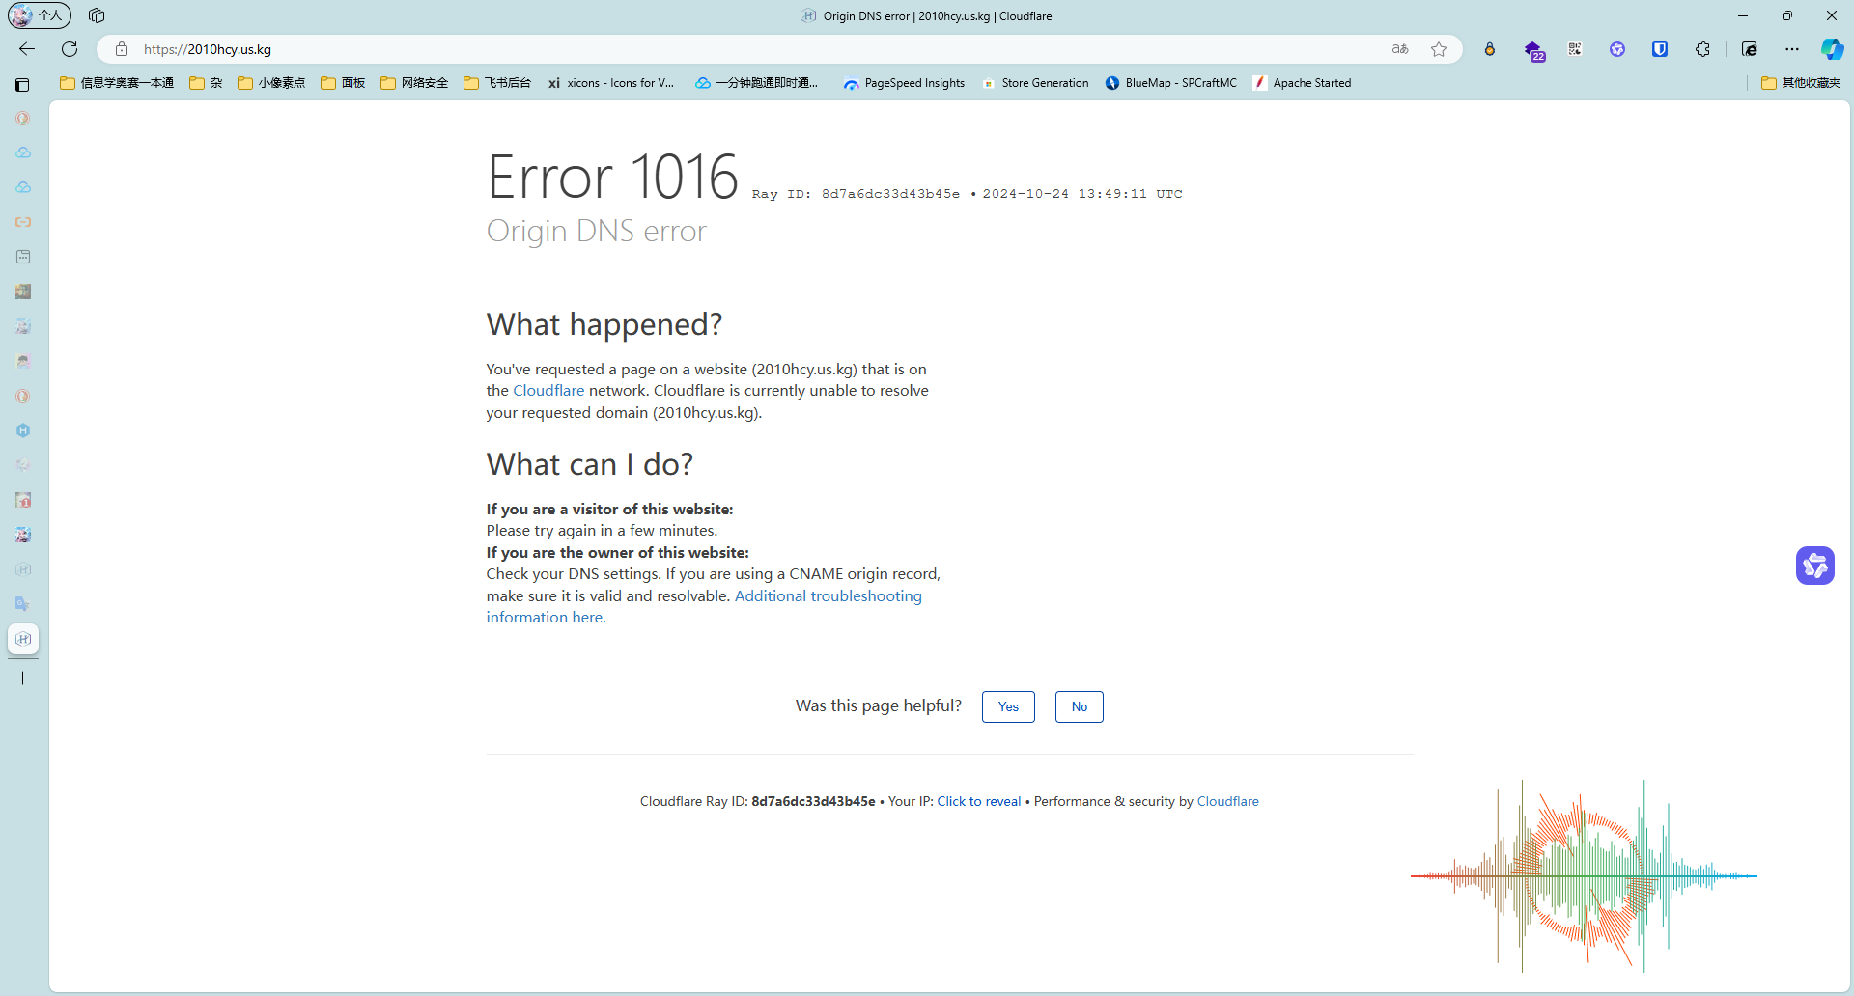1854x996 pixels.
Task: Toggle the vertical tabs pane button
Action: tap(22, 85)
